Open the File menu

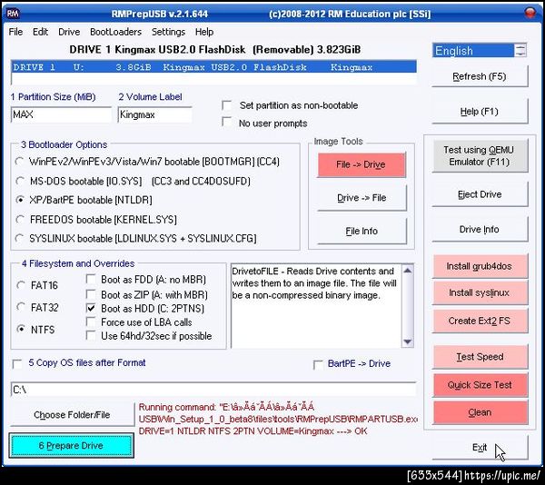pos(15,32)
